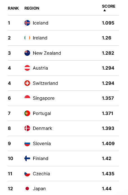Select the Singapore flag icon

pos(27,98)
